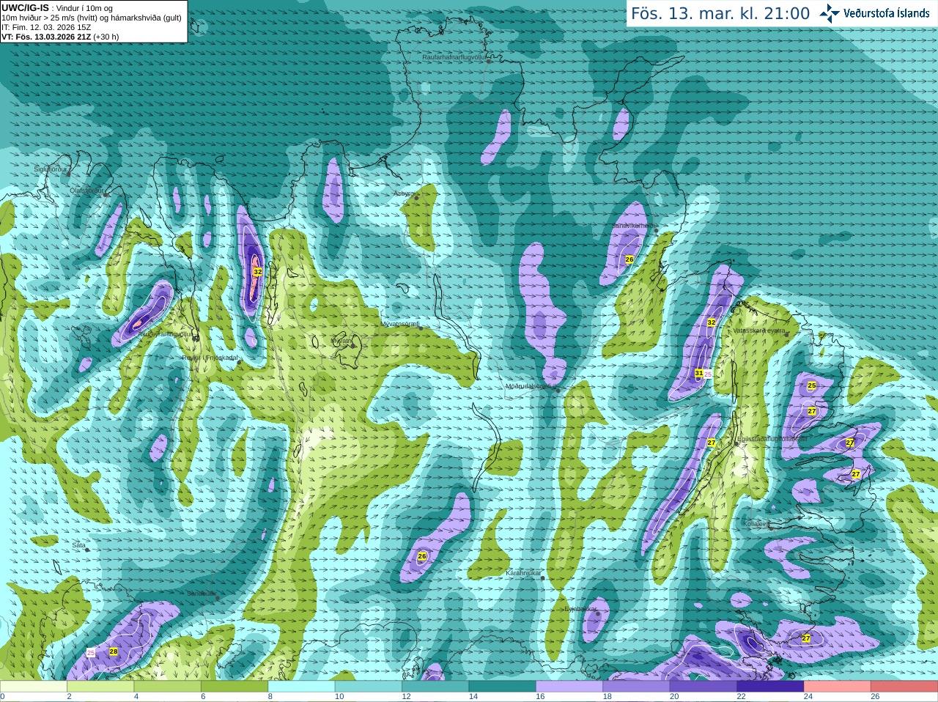This screenshot has width=938, height=702.
Task: Pick the olive green 6–8 m/s legend swatch
Action: (234, 687)
